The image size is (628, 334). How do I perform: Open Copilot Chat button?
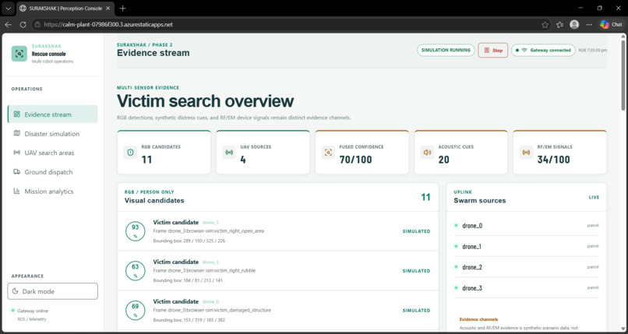(611, 25)
